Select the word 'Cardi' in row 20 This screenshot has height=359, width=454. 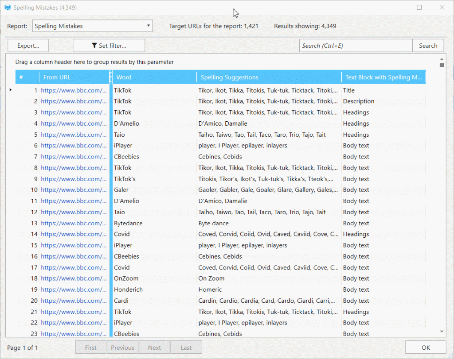[x=121, y=301]
